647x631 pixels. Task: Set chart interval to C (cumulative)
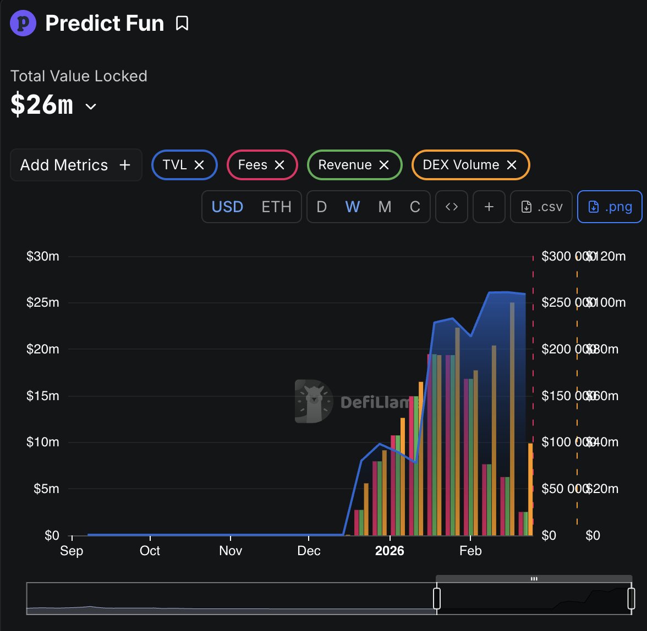[x=415, y=207]
